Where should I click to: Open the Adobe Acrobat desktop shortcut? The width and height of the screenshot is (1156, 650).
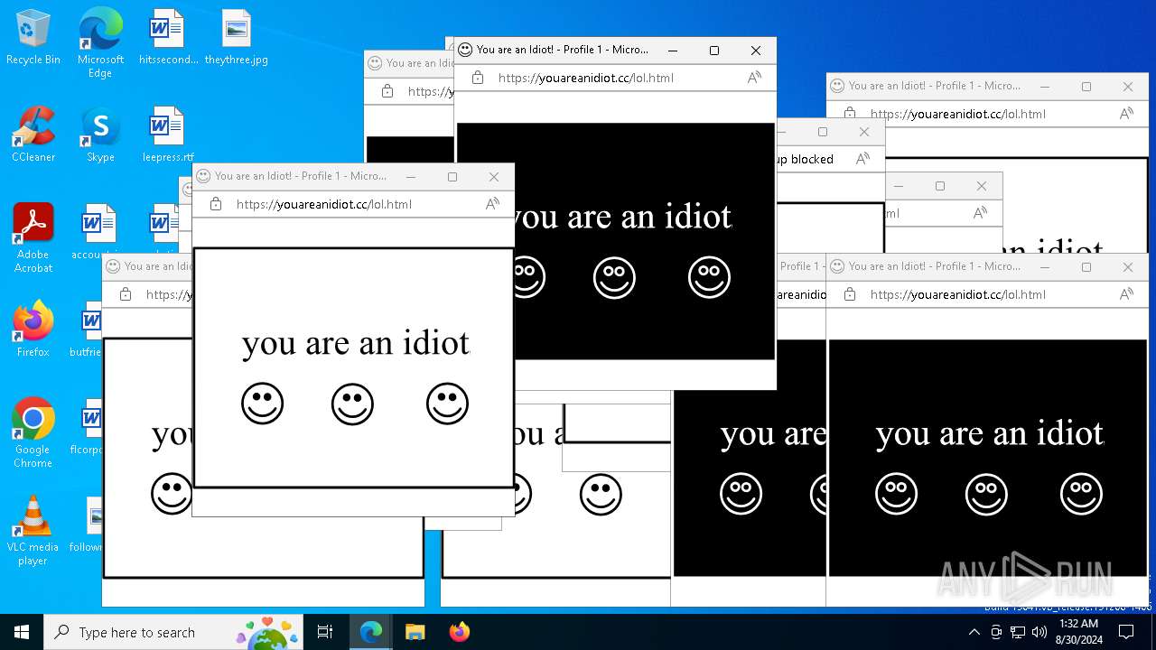point(33,238)
